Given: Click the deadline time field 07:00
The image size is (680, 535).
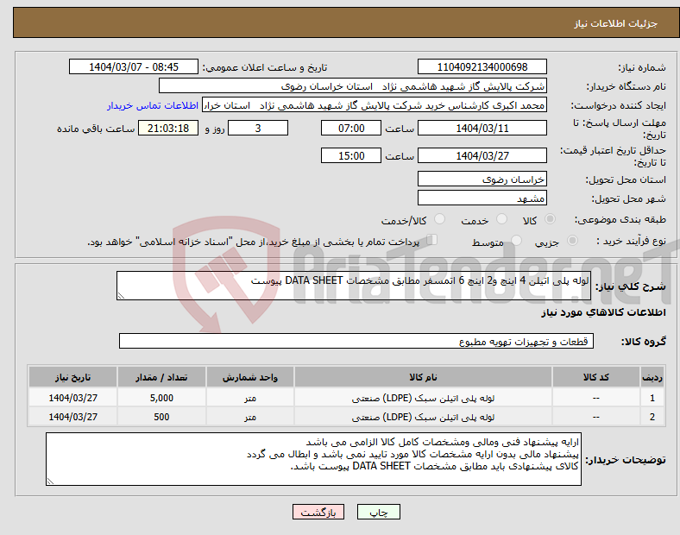Looking at the screenshot, I should coord(351,129).
